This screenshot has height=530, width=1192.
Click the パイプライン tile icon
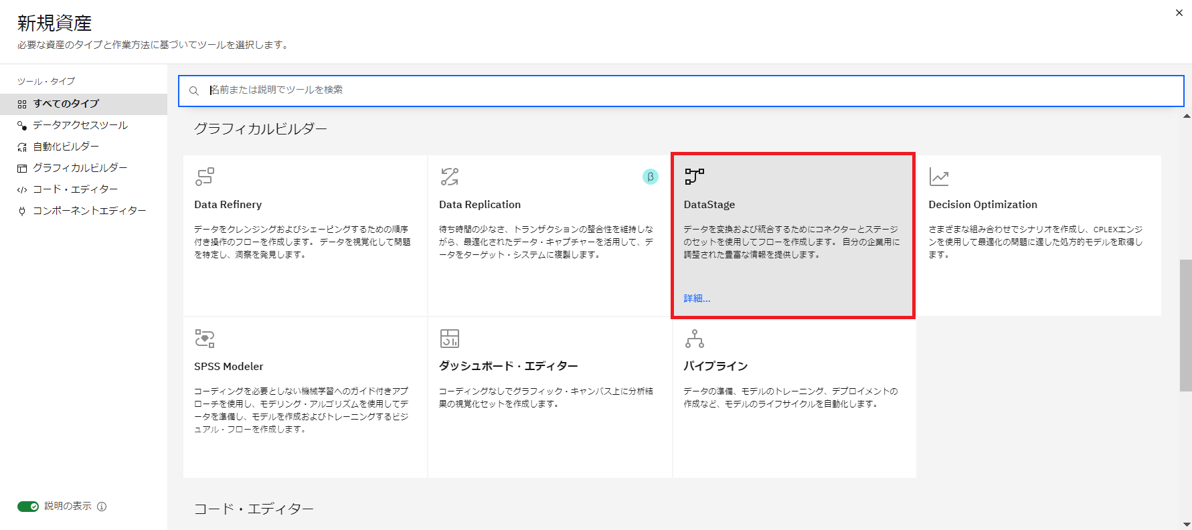tap(695, 339)
